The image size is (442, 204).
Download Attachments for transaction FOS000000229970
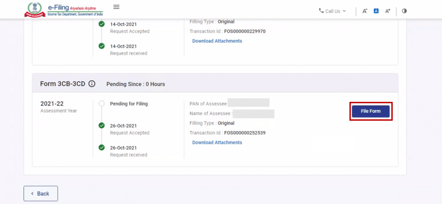(x=217, y=41)
